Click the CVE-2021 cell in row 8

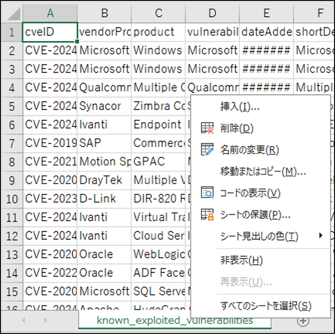(50, 162)
